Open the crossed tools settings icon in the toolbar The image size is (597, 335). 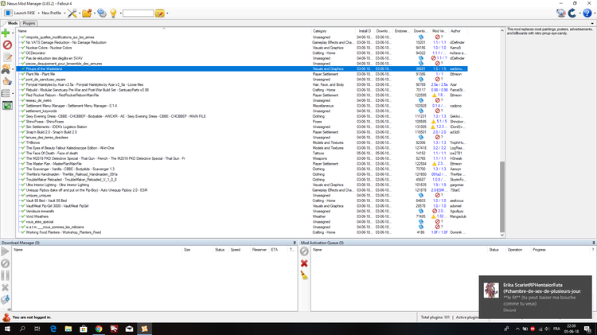pos(72,14)
